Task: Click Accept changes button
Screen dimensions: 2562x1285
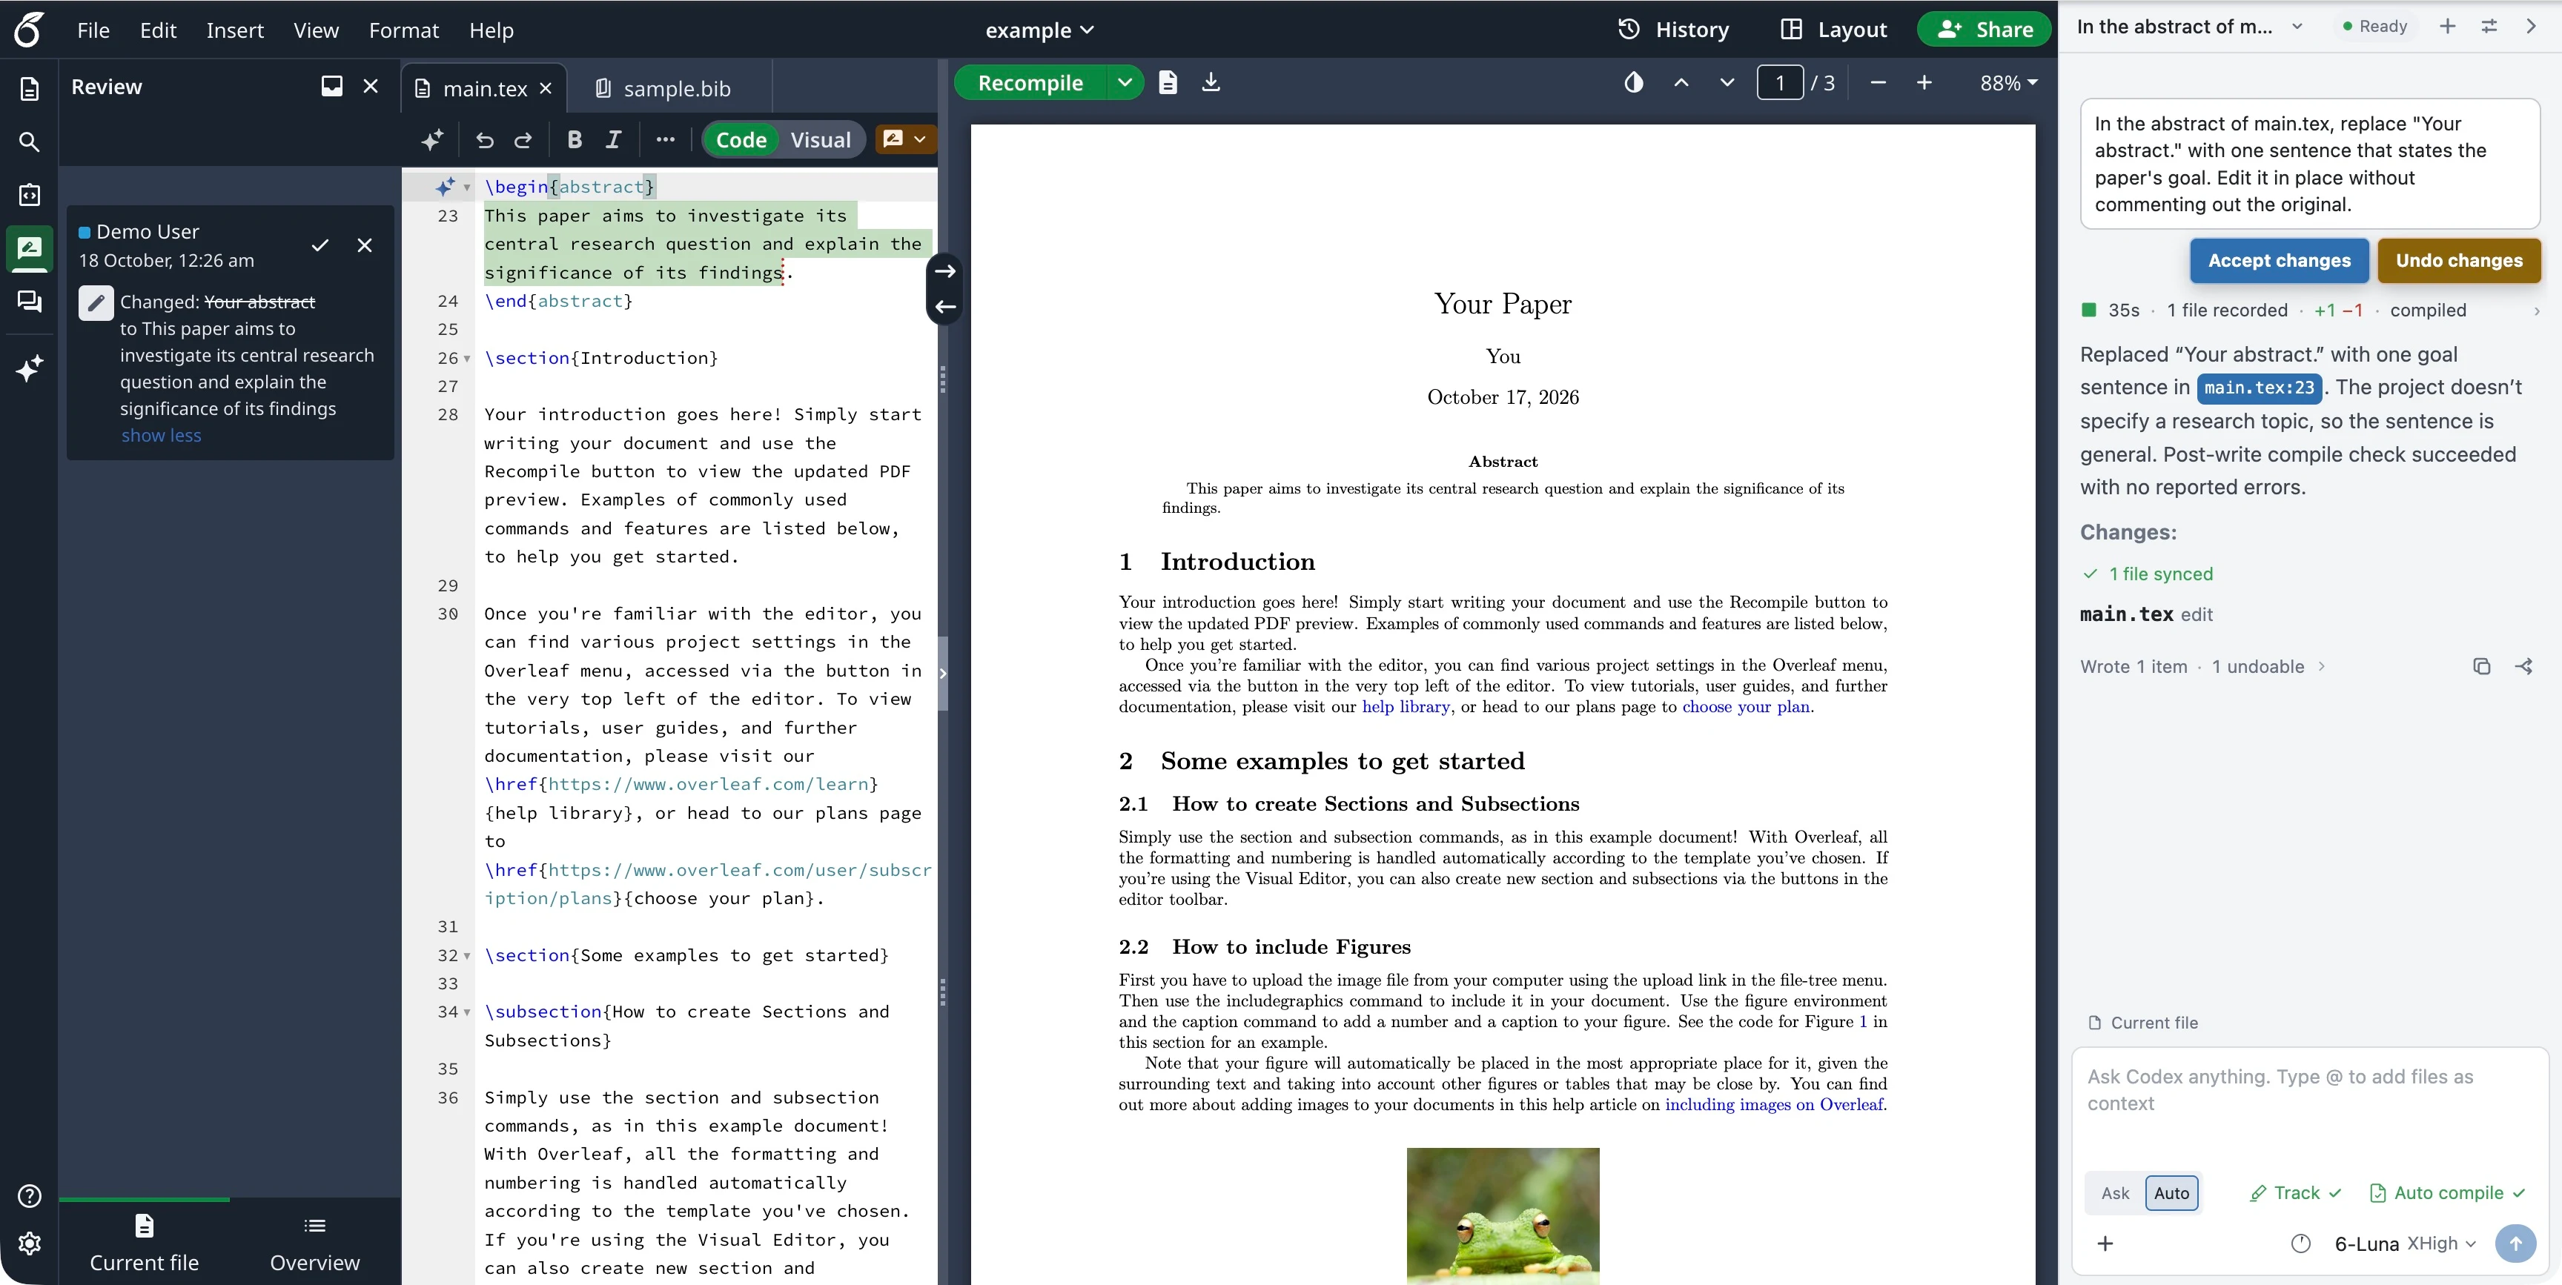Action: coord(2279,261)
